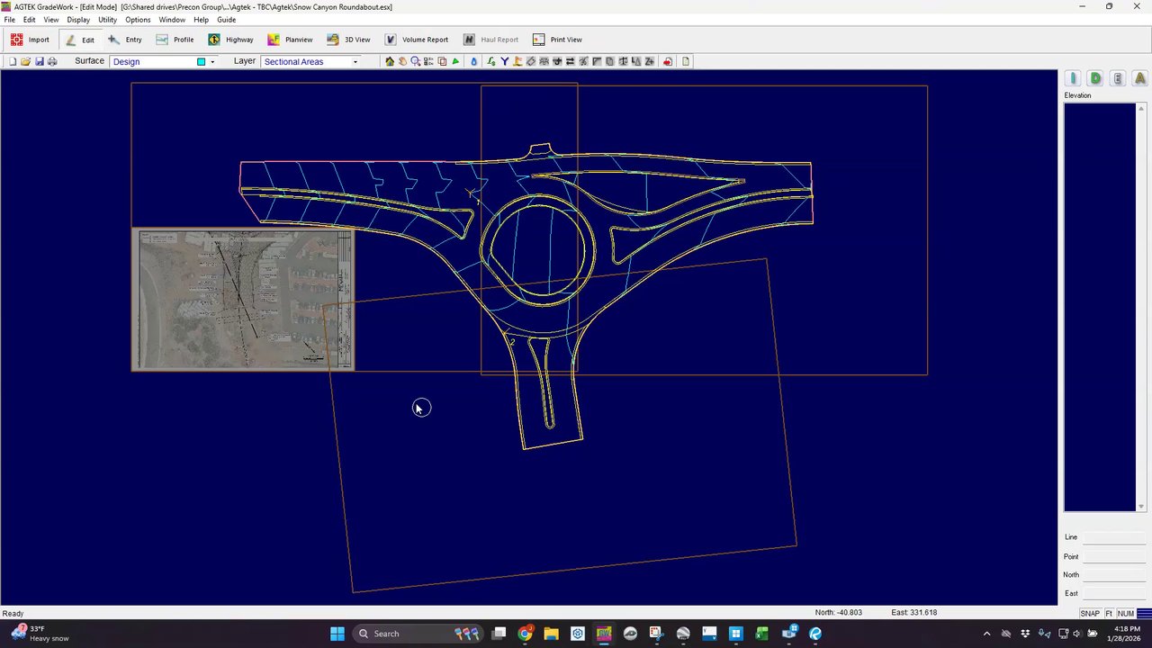Screen dimensions: 1152x648
Task: Open the Volume Report mode
Action: click(416, 40)
